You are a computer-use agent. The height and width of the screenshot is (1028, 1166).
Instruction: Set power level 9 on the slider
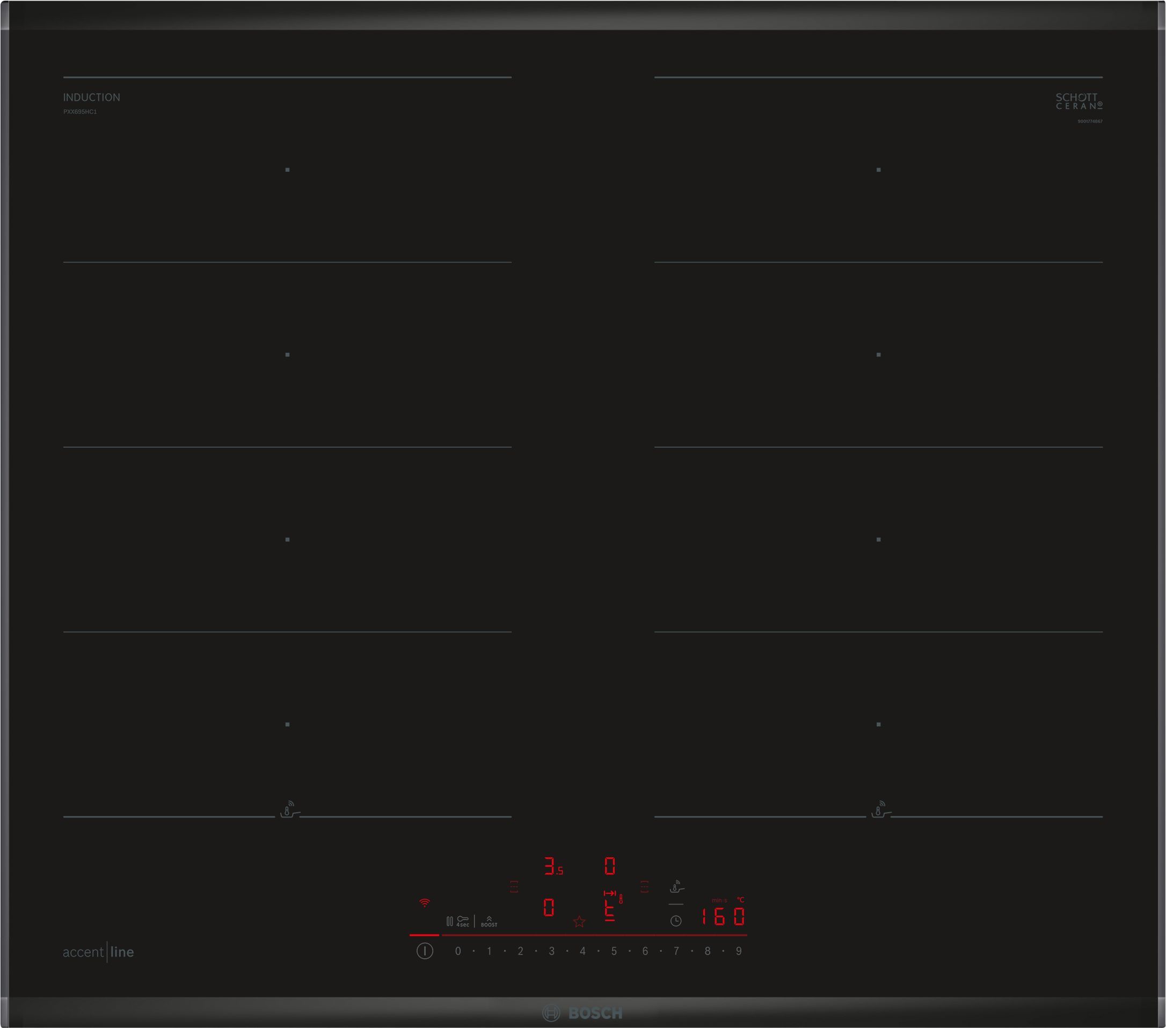(x=739, y=951)
